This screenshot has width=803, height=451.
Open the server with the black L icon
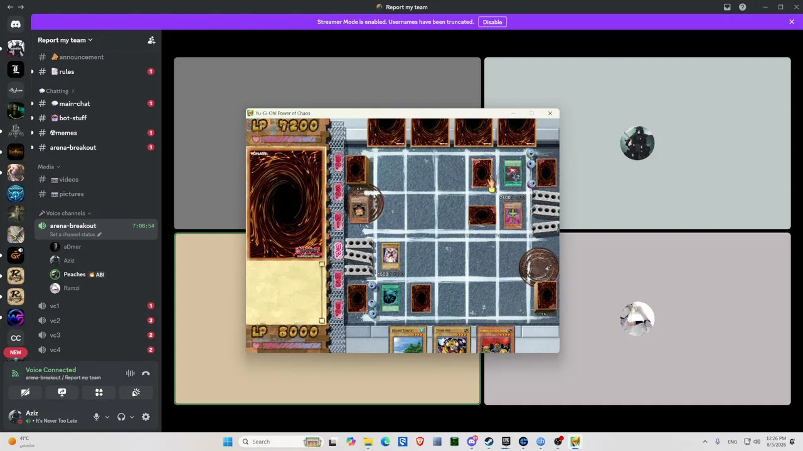click(x=16, y=70)
